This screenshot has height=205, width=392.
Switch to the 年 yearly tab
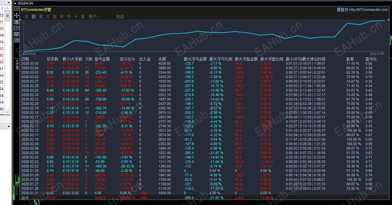(x=62, y=17)
